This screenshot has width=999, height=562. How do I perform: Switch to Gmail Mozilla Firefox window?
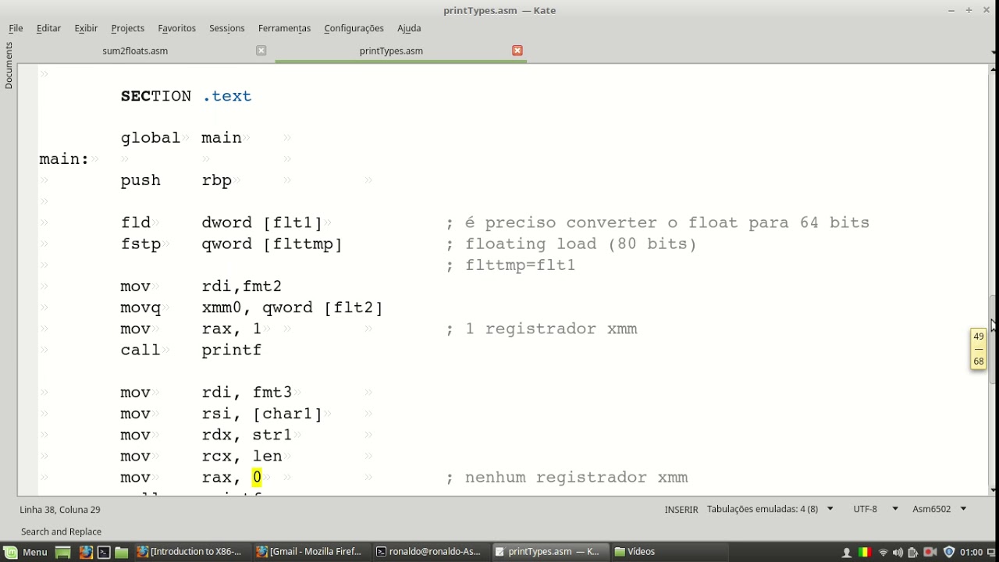(311, 552)
